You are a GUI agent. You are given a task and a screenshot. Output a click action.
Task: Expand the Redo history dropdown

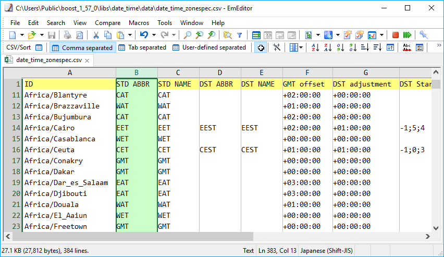(174, 35)
